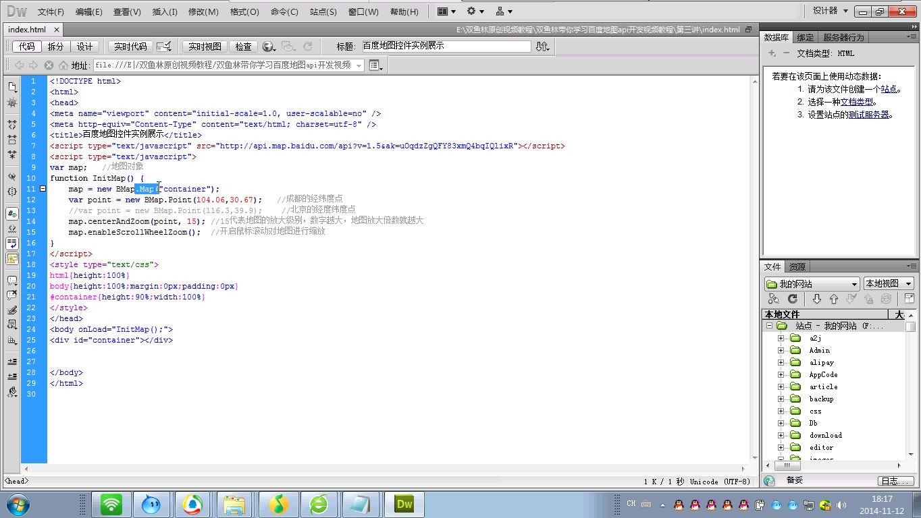Toggle Syntax Error Alerts icon
The height and width of the screenshot is (518, 921).
tap(11, 258)
